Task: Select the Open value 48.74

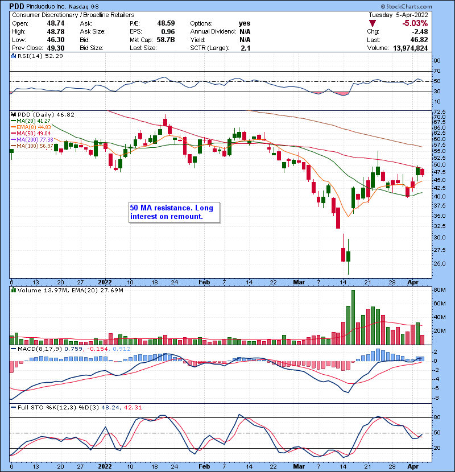Action: pyautogui.click(x=55, y=23)
